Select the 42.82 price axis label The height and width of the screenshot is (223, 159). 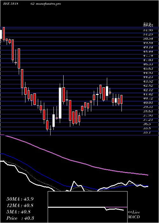(148, 85)
